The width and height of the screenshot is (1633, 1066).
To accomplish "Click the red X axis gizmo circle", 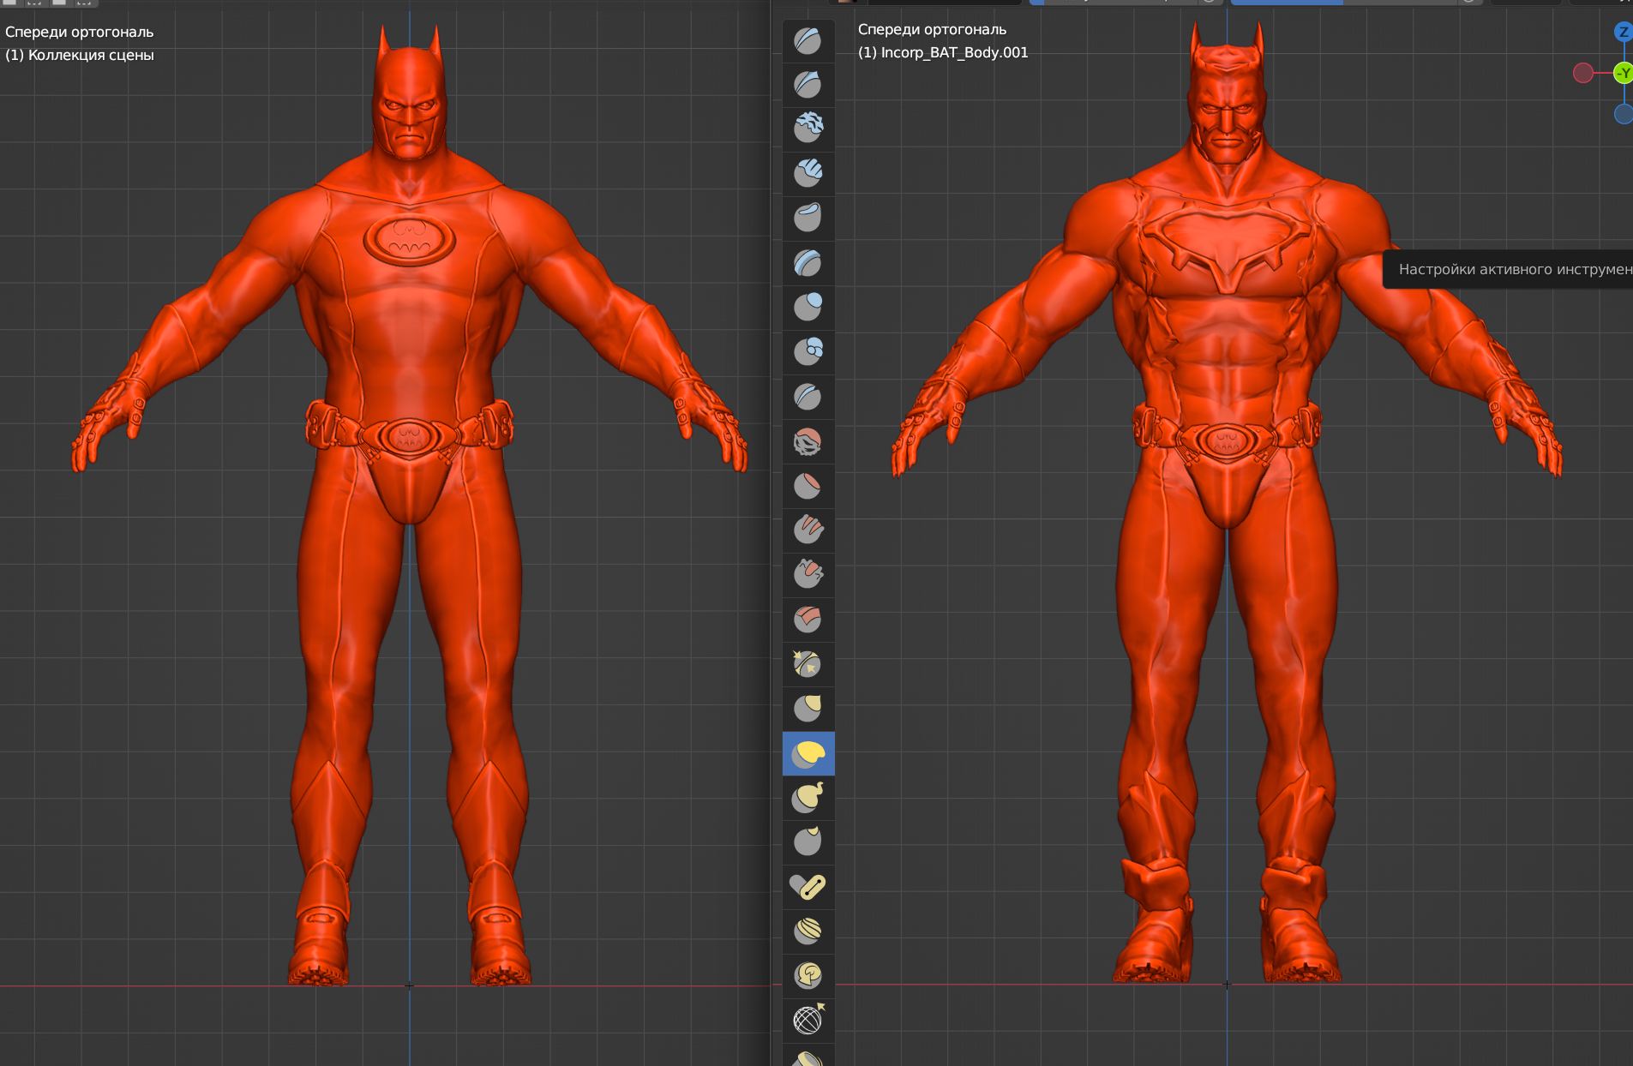I will coord(1583,74).
